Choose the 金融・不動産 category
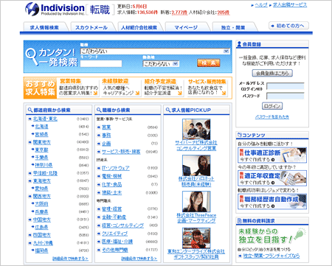The image size is (332, 266). coord(114,217)
